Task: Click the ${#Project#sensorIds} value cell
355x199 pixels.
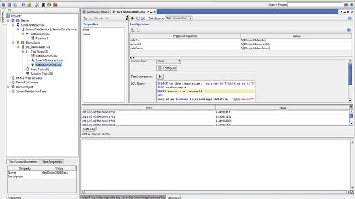Action: [296, 44]
